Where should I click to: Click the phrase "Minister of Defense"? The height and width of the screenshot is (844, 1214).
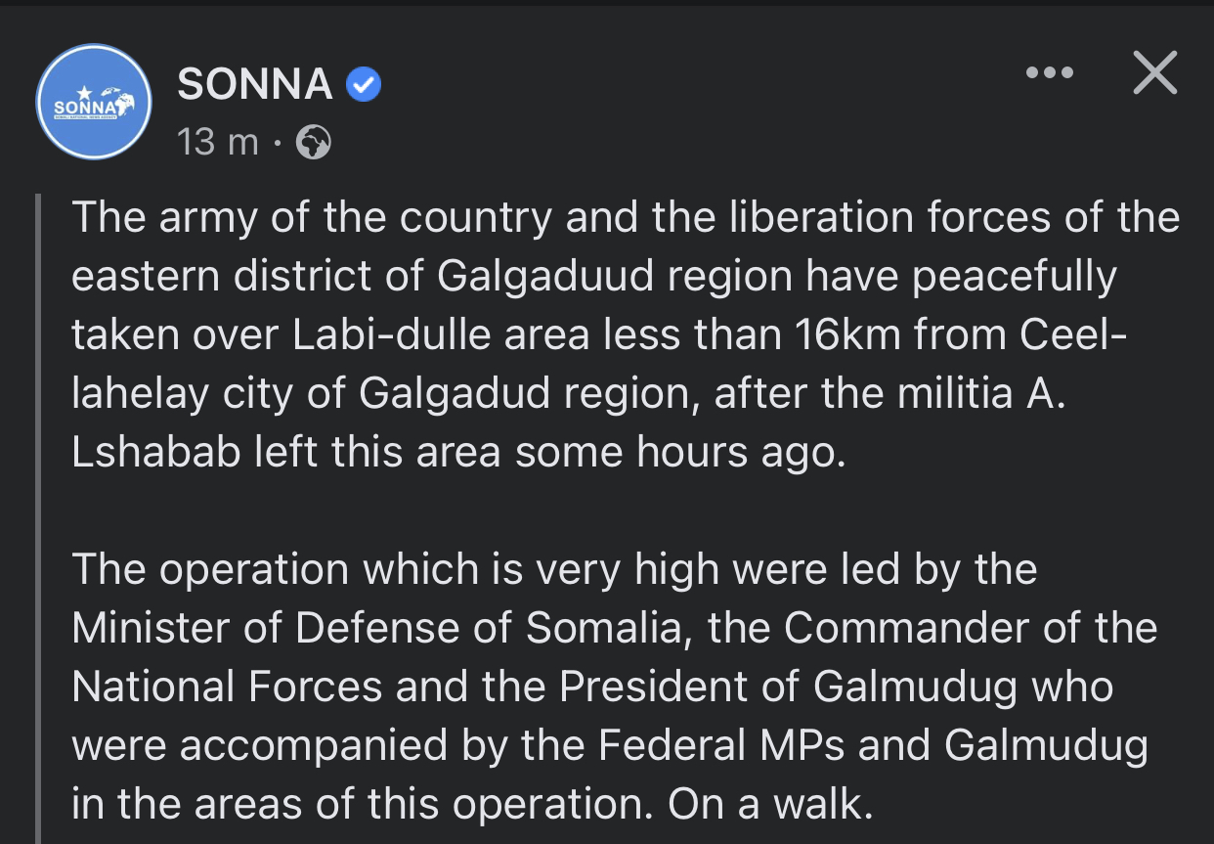(292, 629)
